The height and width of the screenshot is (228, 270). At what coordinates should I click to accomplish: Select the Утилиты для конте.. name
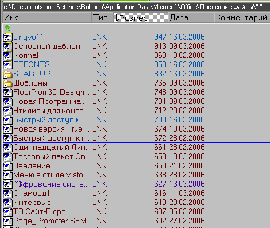click(x=50, y=111)
